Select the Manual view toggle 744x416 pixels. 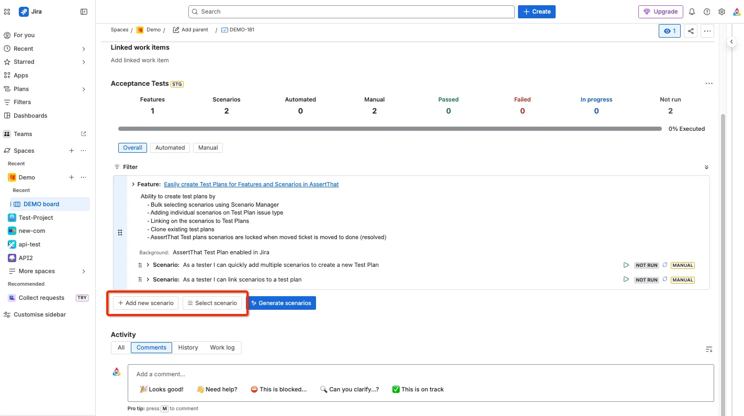tap(208, 148)
